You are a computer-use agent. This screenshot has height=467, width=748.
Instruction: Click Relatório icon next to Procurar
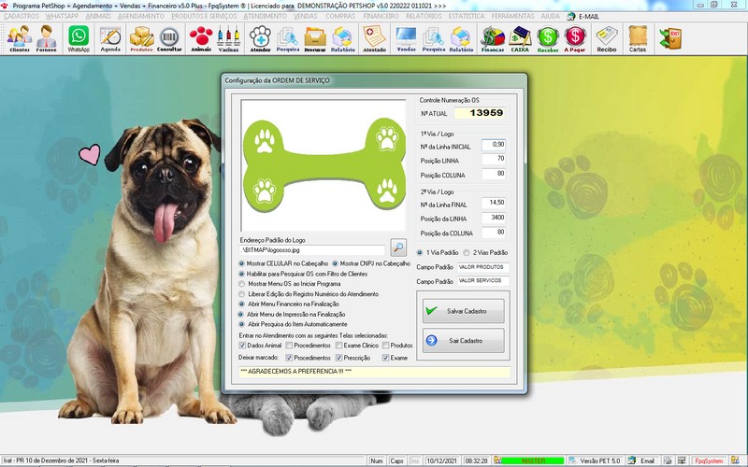click(342, 38)
